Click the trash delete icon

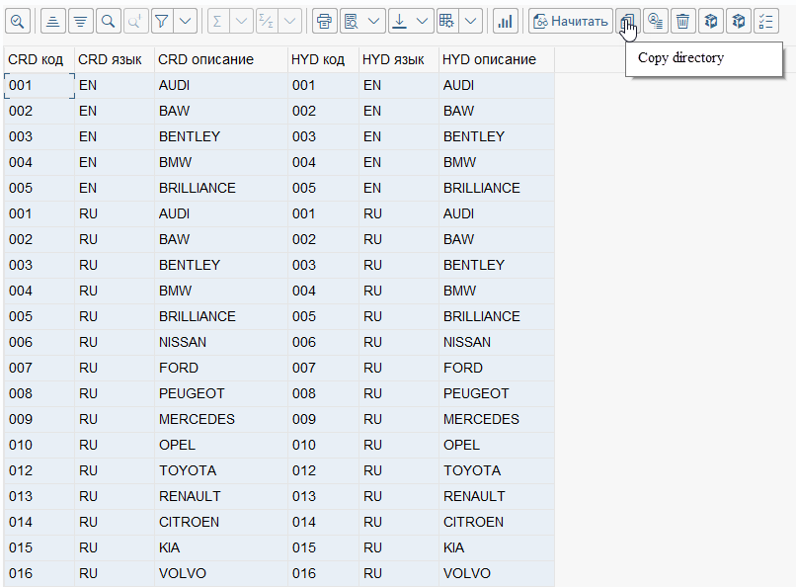(682, 22)
